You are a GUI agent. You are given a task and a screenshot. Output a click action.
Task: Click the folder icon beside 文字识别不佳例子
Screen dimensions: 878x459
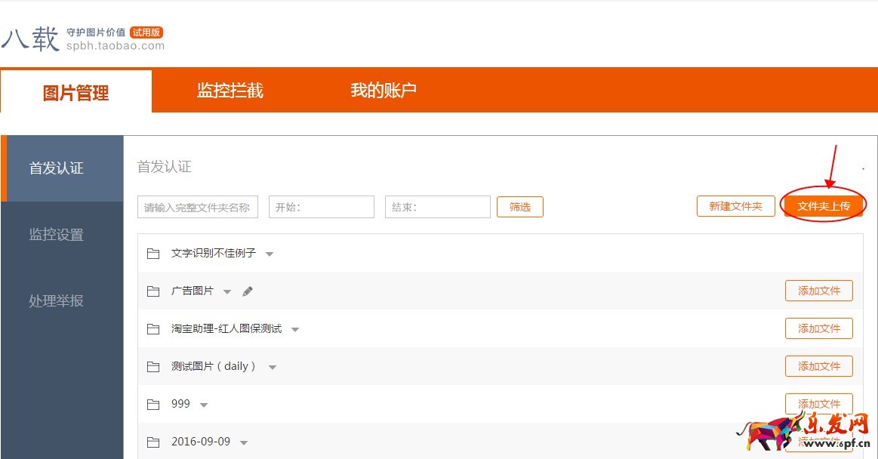pos(152,254)
